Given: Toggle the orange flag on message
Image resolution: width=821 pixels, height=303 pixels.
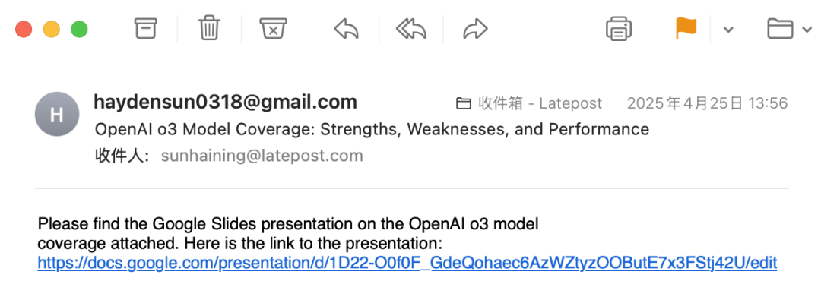Looking at the screenshot, I should [x=686, y=28].
